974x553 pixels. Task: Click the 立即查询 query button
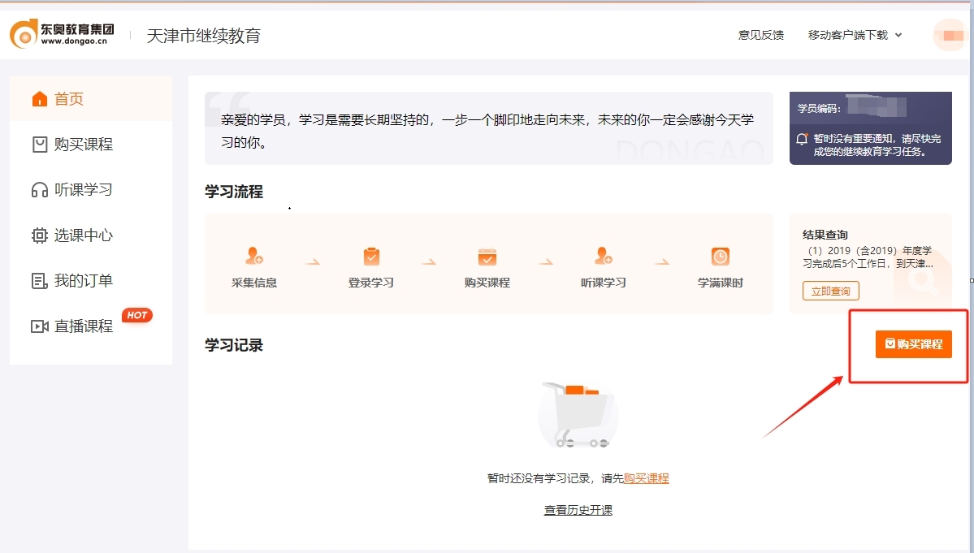pyautogui.click(x=830, y=290)
